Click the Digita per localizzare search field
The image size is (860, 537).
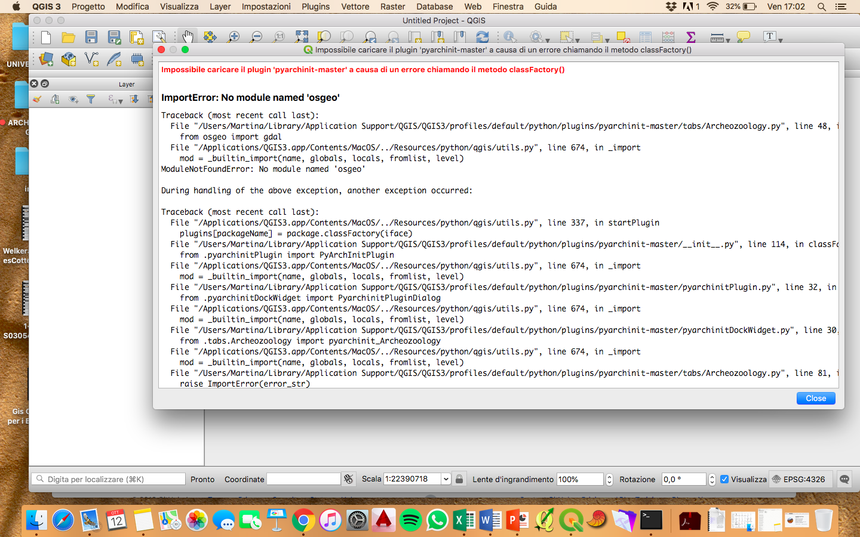[x=107, y=479]
